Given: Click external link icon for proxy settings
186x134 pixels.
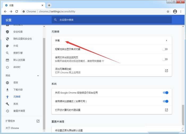Looking at the screenshot, I should coord(166,110).
